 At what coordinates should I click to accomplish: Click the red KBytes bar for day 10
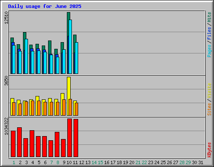tap(69, 138)
